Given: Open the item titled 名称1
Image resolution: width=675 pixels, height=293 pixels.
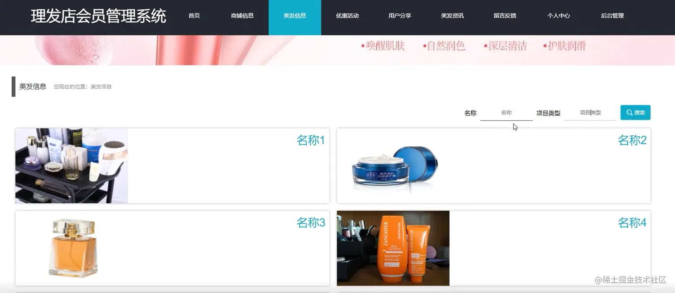Looking at the screenshot, I should pos(310,140).
